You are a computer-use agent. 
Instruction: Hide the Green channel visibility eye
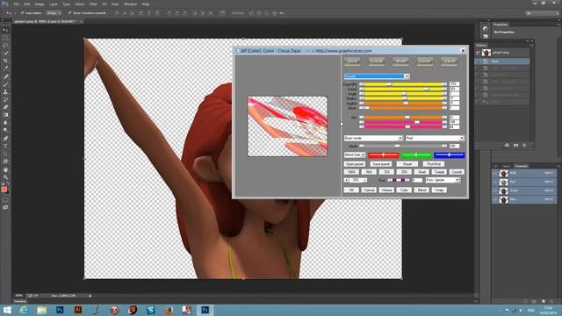click(x=495, y=190)
